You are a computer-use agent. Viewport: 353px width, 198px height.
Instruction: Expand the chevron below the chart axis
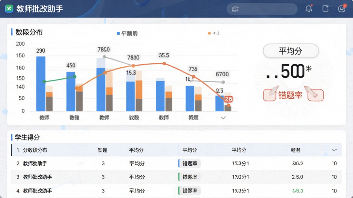(223, 118)
